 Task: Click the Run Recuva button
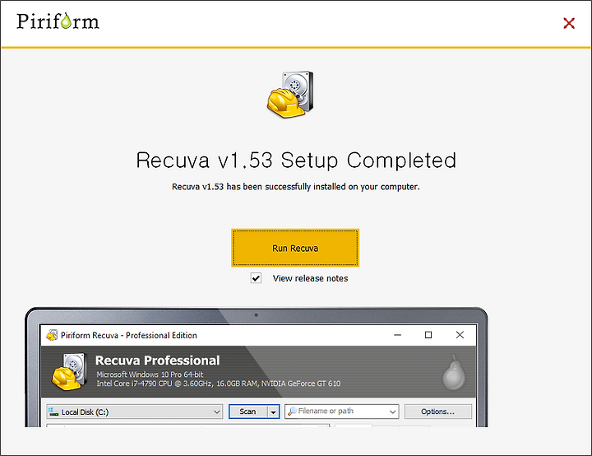(295, 248)
